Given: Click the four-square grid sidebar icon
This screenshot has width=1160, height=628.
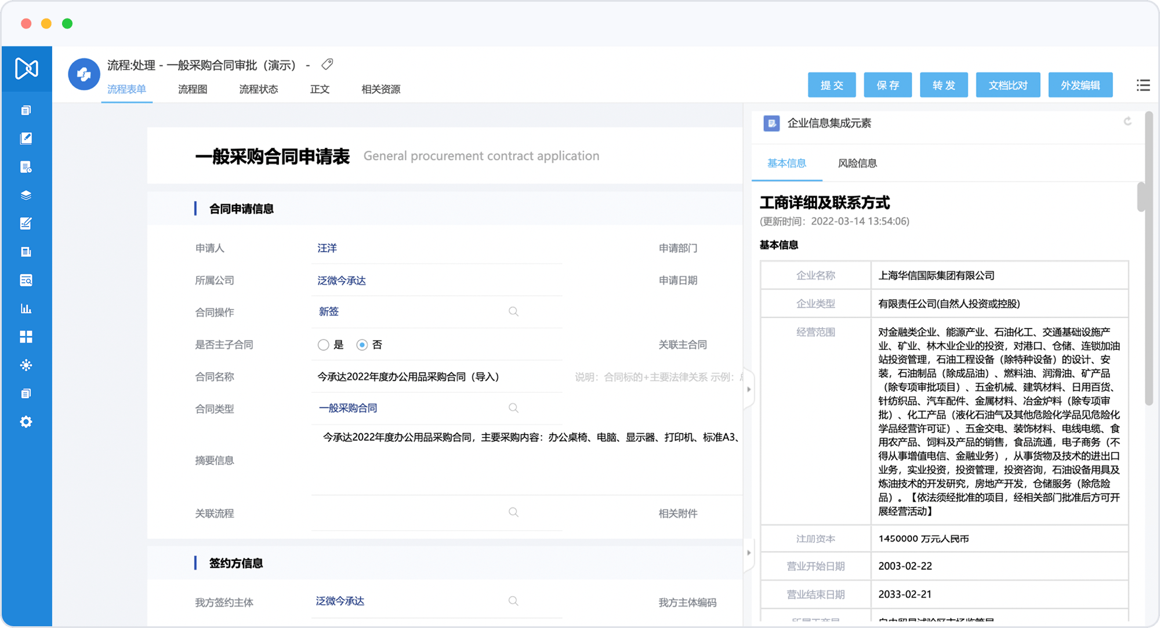Looking at the screenshot, I should [x=26, y=337].
